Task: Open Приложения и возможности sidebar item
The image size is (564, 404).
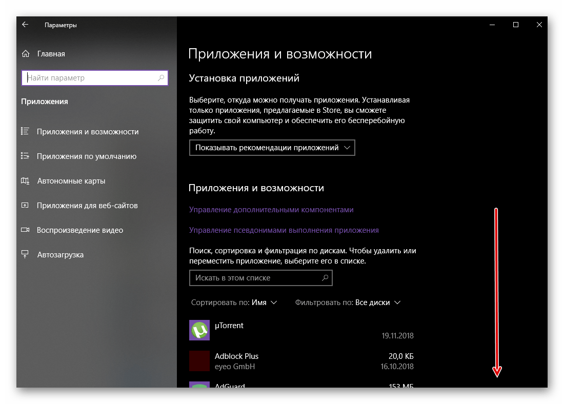Action: point(88,132)
